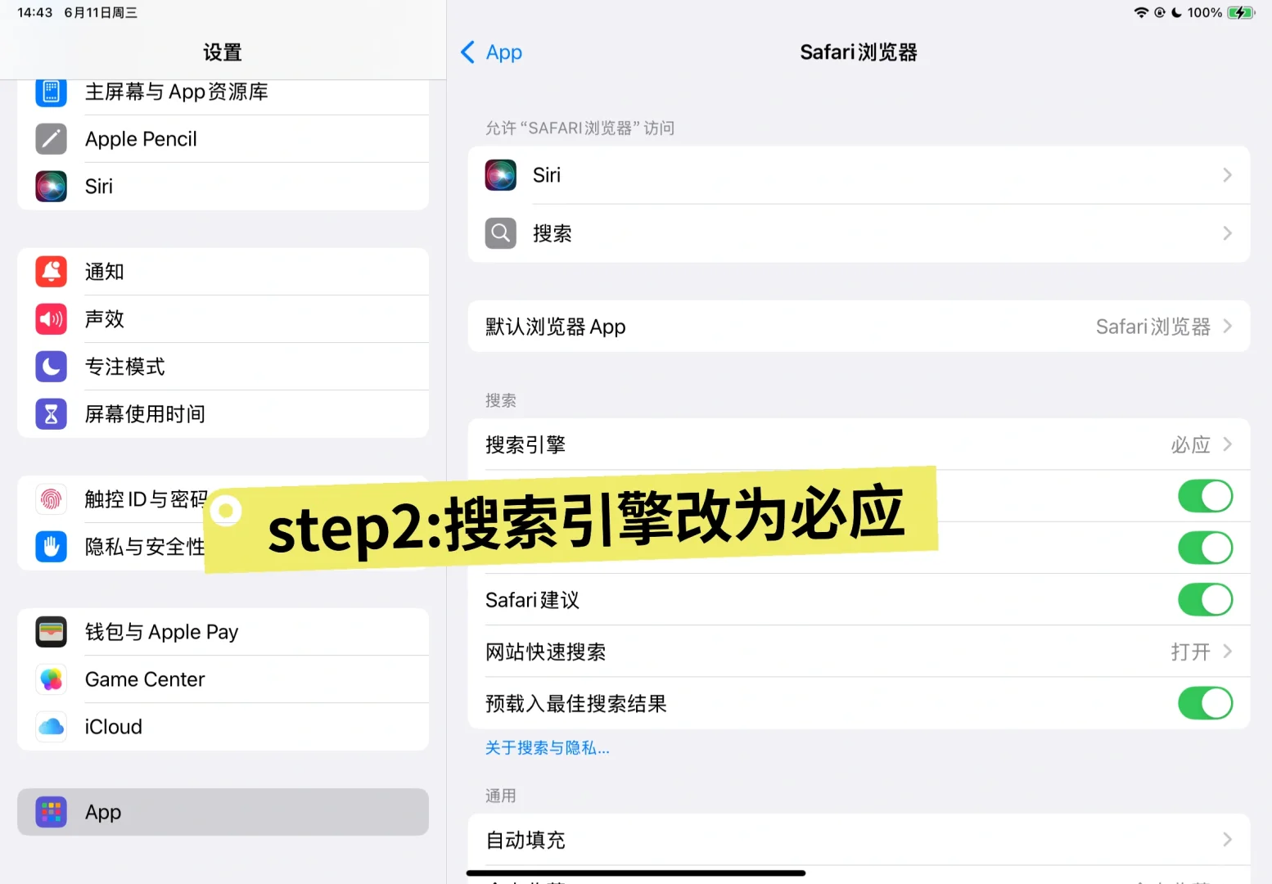Toggle the Safari建议 switch off
Screen dimensions: 1272x884
coord(1205,600)
